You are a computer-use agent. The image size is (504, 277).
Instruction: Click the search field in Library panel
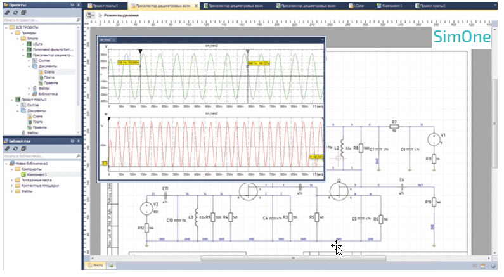(38, 156)
